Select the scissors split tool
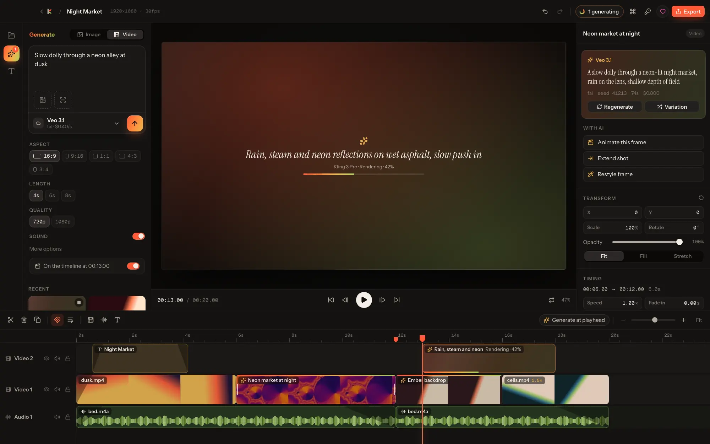This screenshot has width=710, height=444. pyautogui.click(x=11, y=320)
